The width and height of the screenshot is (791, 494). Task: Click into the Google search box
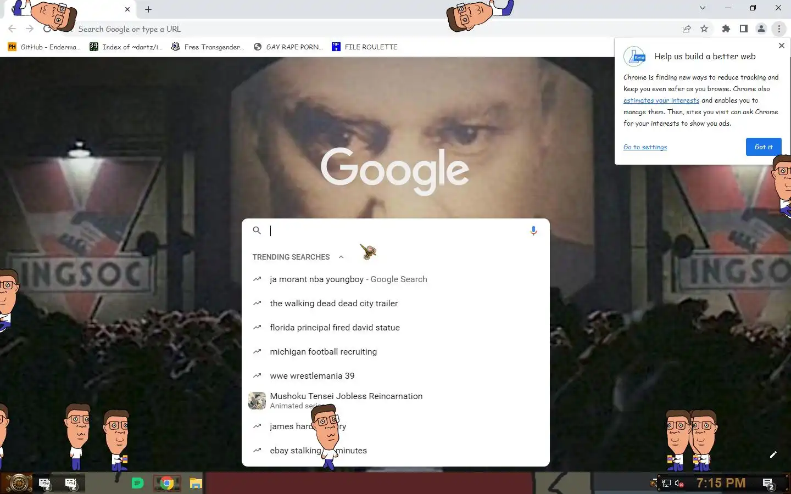click(396, 231)
